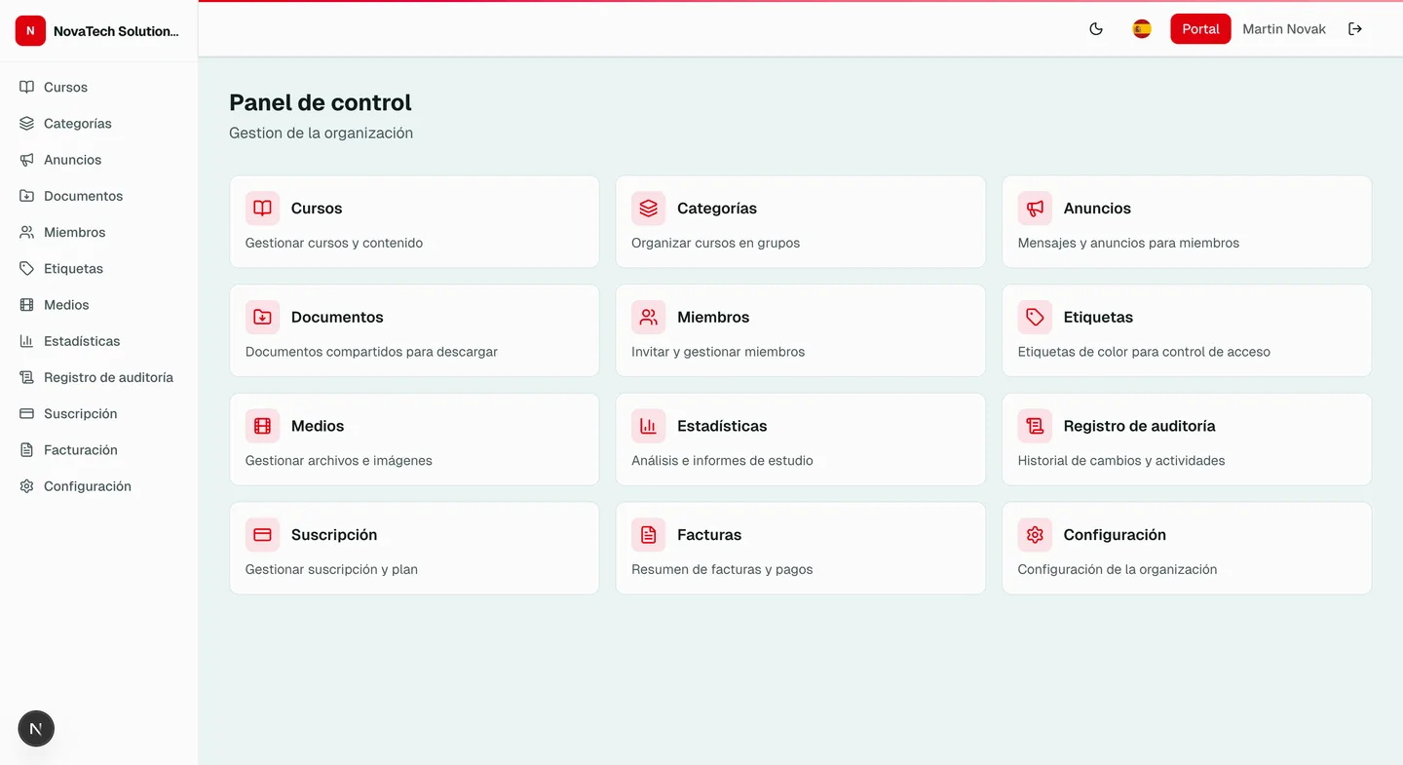Open Cursos in the sidebar
The width and height of the screenshot is (1403, 765).
65,88
